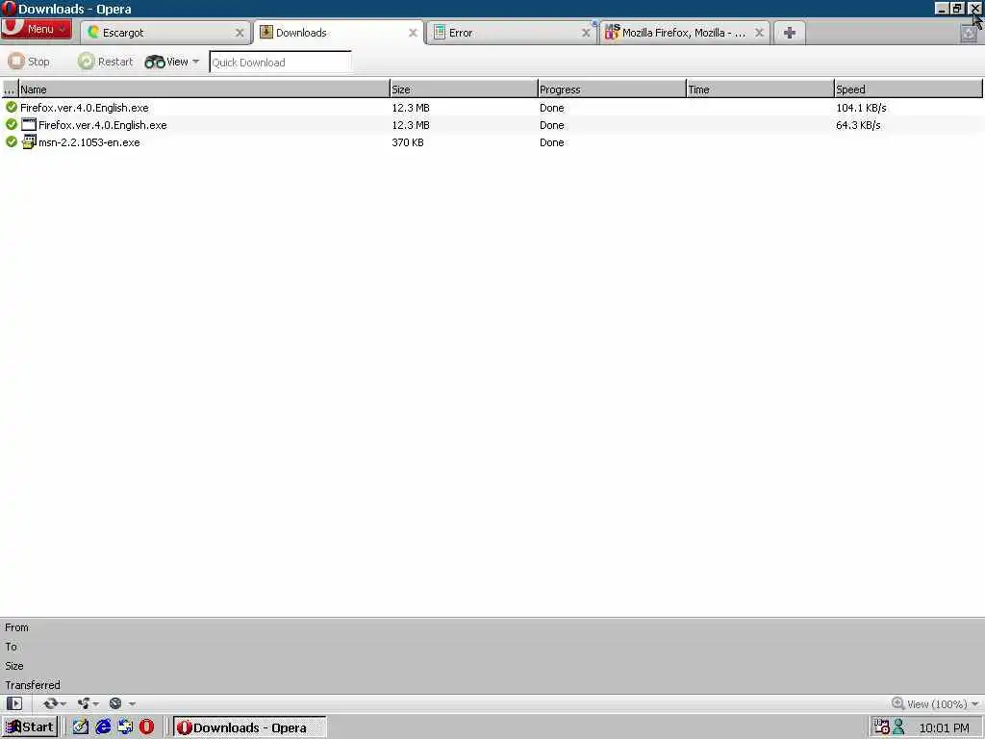Click the Restart download button
The width and height of the screenshot is (985, 739).
(x=106, y=62)
